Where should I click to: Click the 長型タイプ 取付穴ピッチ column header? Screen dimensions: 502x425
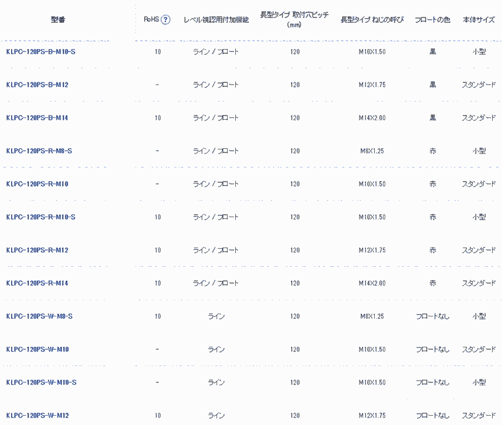[x=294, y=20]
